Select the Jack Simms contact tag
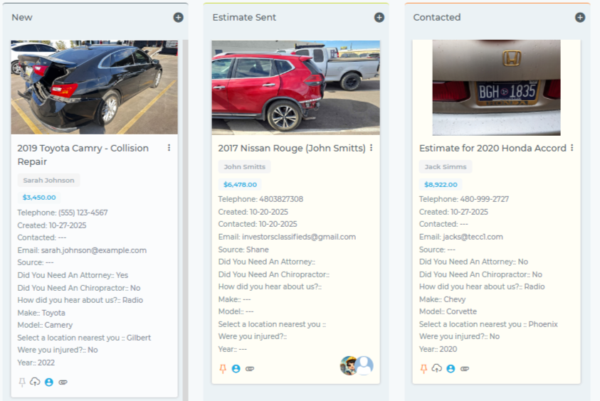600x401 pixels. (446, 167)
